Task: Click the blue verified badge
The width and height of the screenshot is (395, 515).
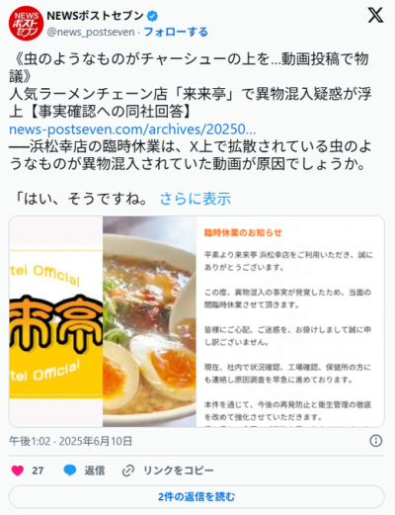Action: (x=152, y=16)
